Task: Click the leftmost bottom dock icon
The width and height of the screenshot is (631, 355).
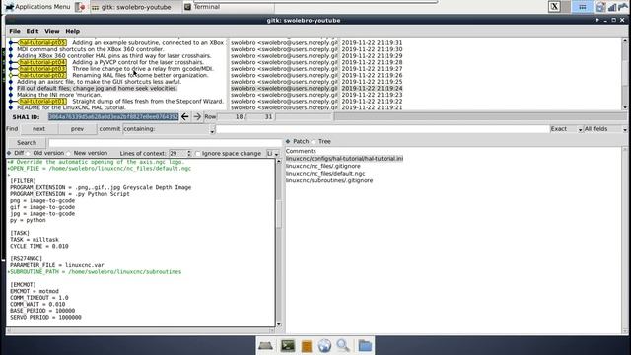Action: 266,346
